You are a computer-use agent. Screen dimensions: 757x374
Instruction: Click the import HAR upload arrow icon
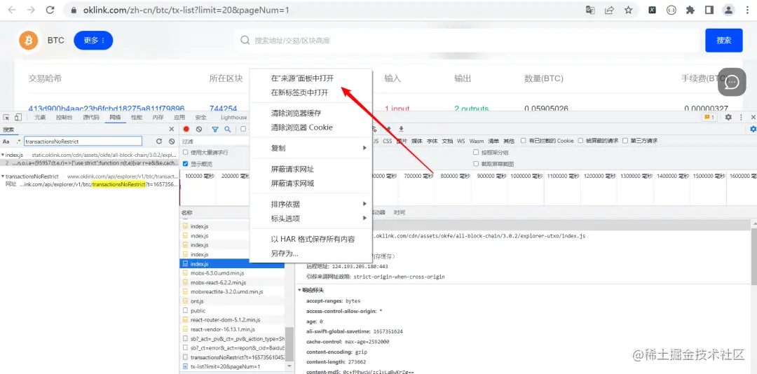coord(388,129)
